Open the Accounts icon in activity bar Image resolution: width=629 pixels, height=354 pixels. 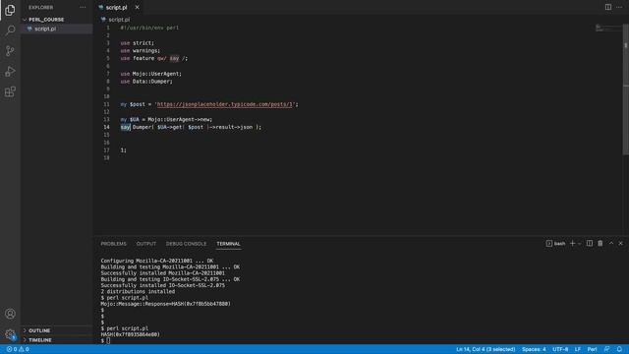click(10, 314)
